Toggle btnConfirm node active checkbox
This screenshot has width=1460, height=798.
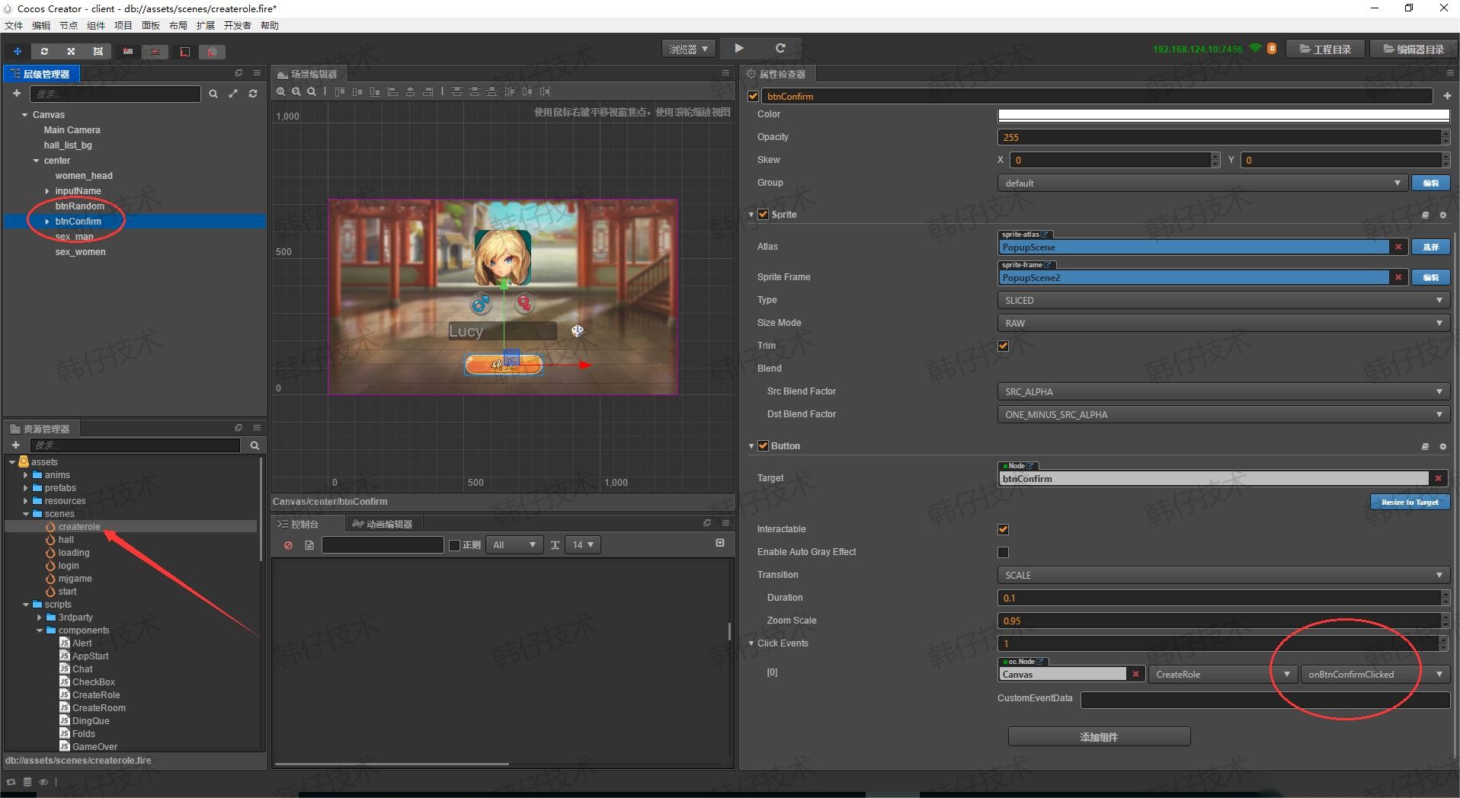753,96
